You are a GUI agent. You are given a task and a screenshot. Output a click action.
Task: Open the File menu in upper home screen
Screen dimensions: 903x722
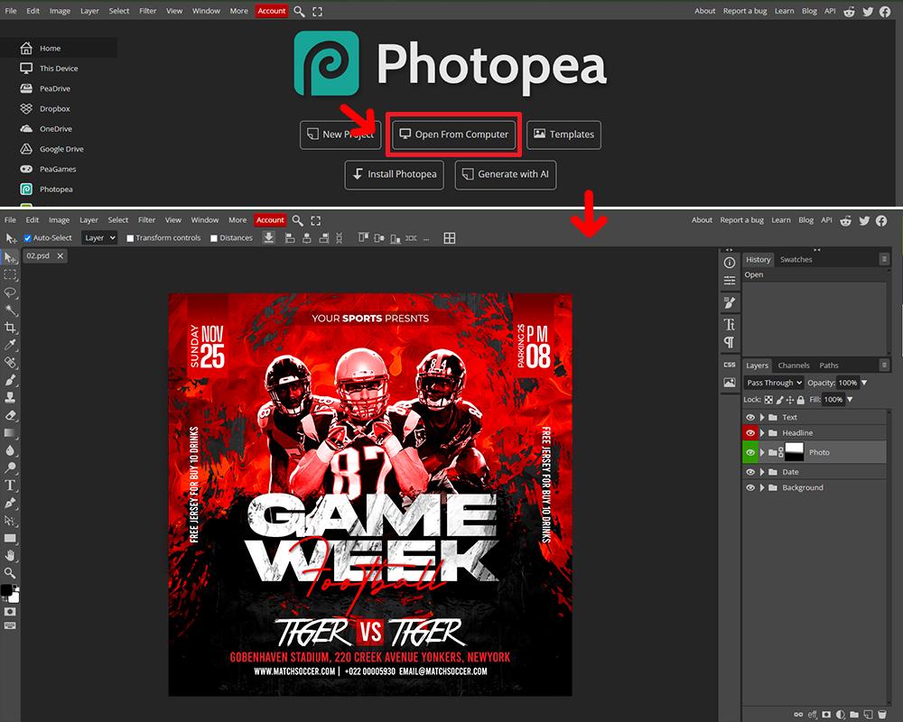click(x=10, y=11)
